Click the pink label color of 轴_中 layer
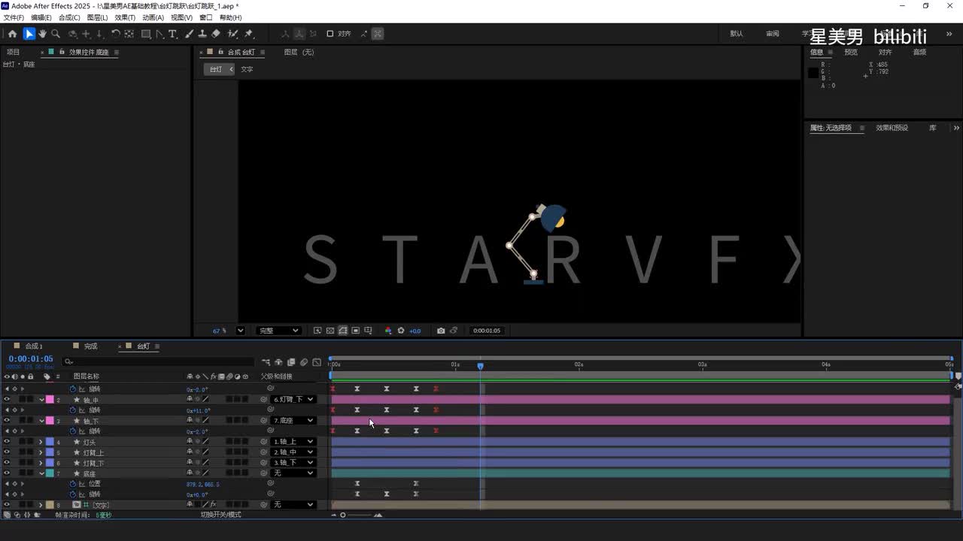Image resolution: width=963 pixels, height=541 pixels. click(x=50, y=400)
